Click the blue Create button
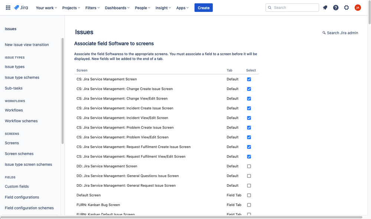 (204, 7)
